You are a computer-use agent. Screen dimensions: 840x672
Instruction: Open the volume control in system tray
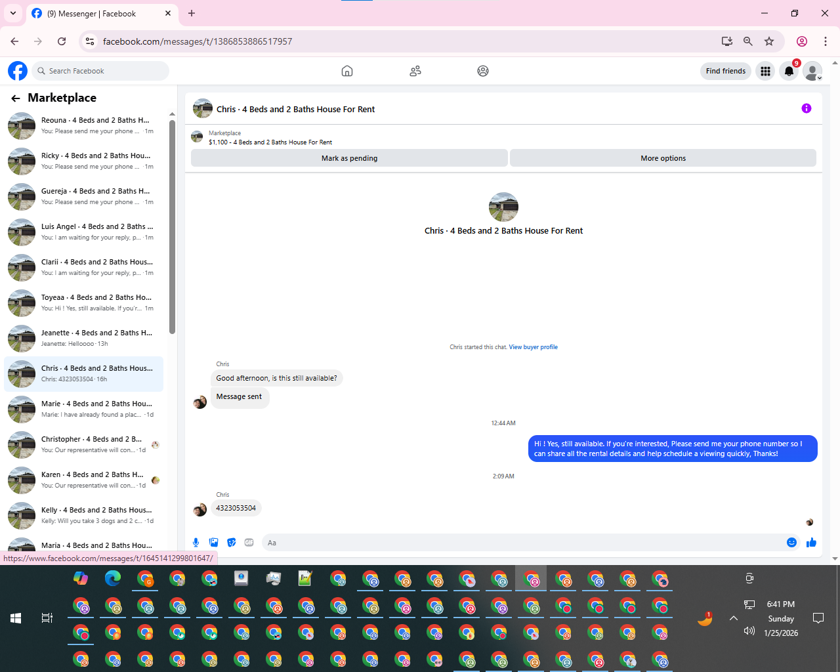(x=749, y=631)
